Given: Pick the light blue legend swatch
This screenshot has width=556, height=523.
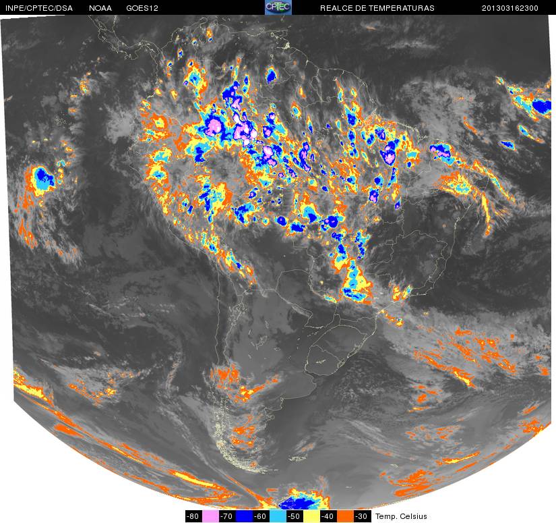Looking at the screenshot, I should click(x=278, y=516).
